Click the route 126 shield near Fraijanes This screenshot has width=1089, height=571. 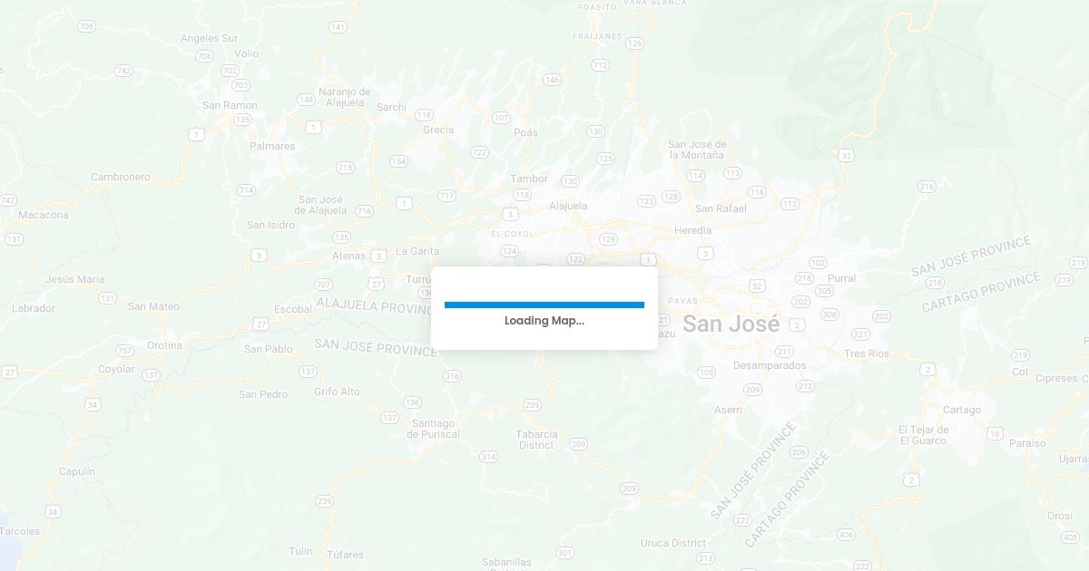634,43
